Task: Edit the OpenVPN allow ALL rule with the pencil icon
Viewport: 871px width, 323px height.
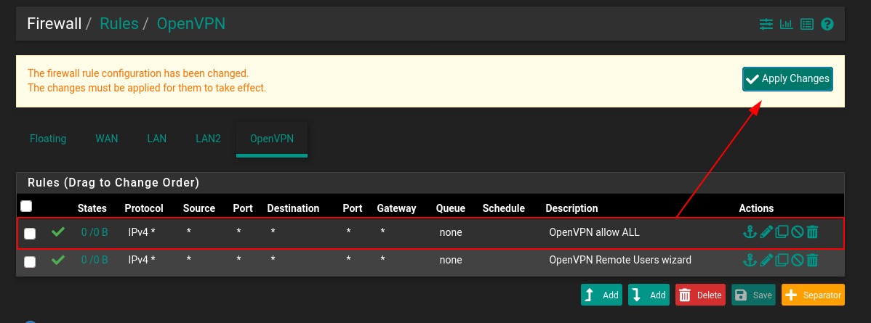Action: (766, 232)
